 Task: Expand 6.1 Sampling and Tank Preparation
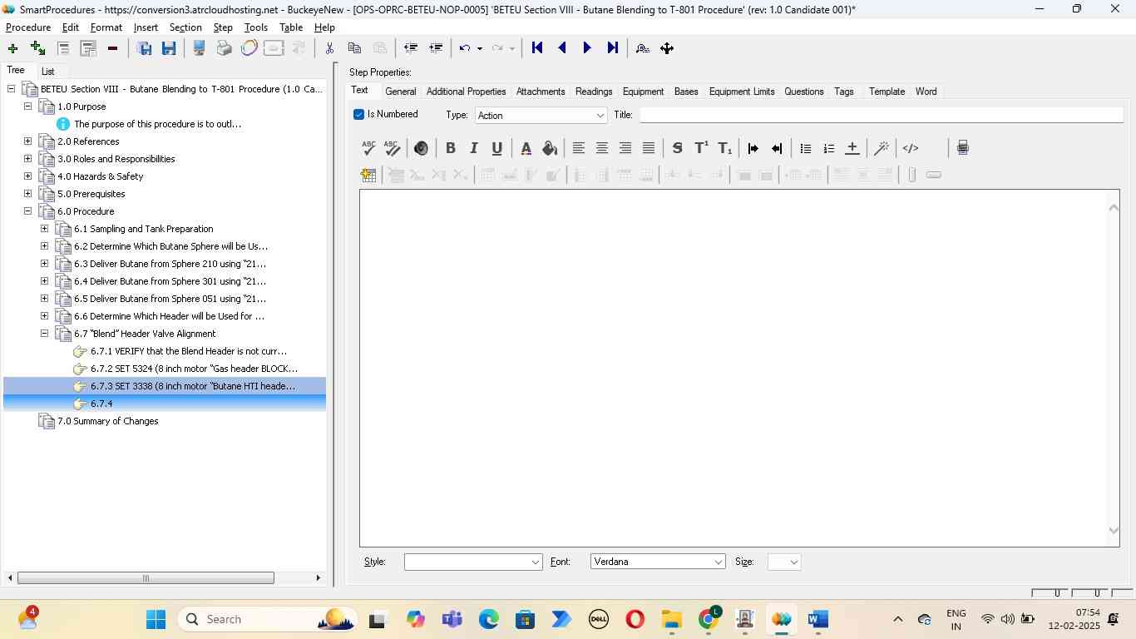point(44,229)
